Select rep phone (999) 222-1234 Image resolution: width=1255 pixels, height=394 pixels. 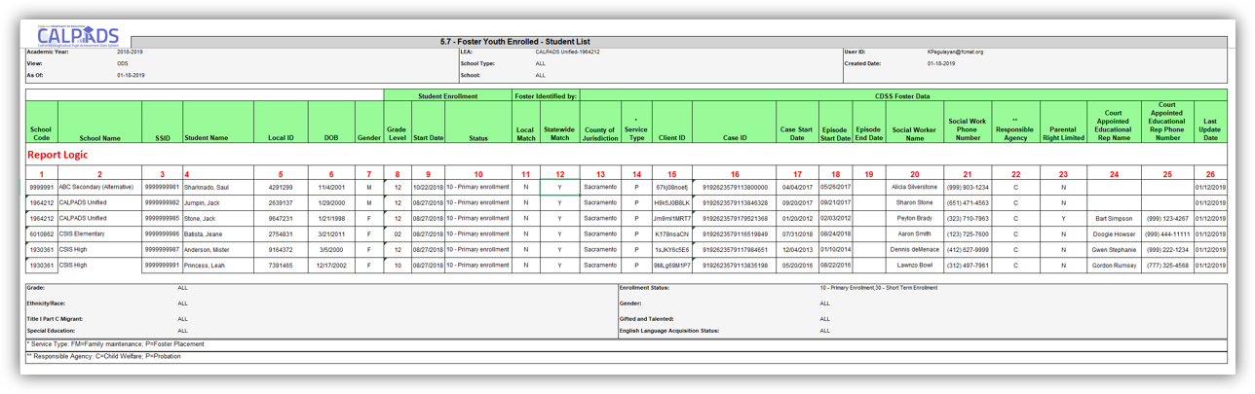tap(1166, 249)
